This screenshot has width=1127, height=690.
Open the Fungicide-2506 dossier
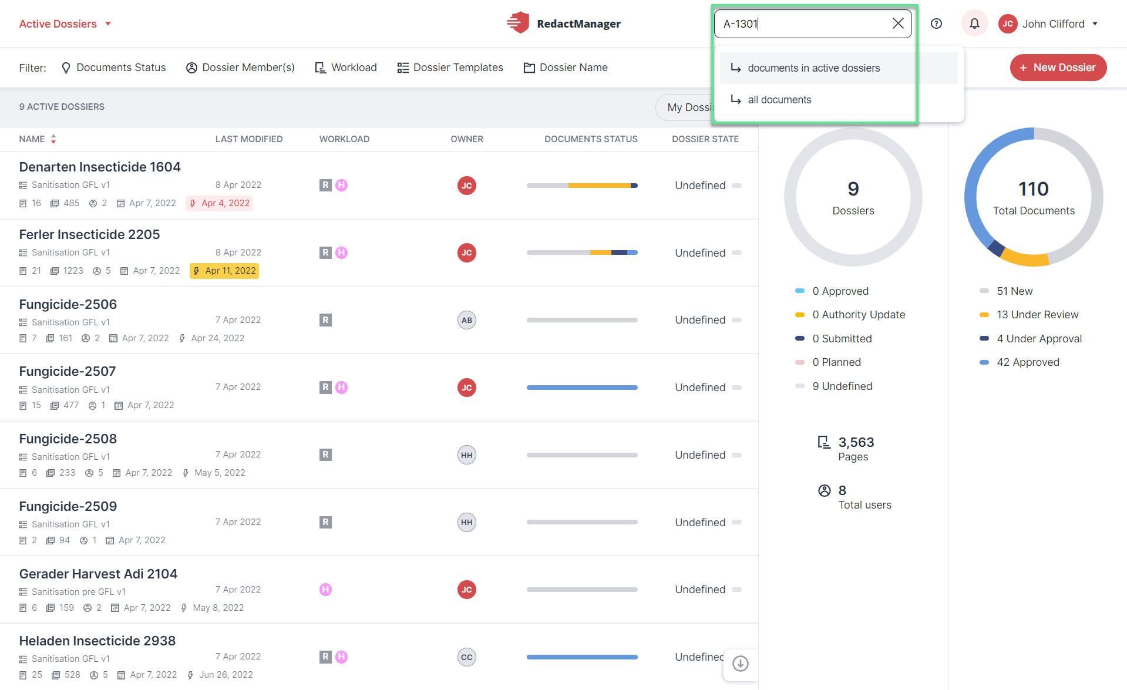[68, 304]
